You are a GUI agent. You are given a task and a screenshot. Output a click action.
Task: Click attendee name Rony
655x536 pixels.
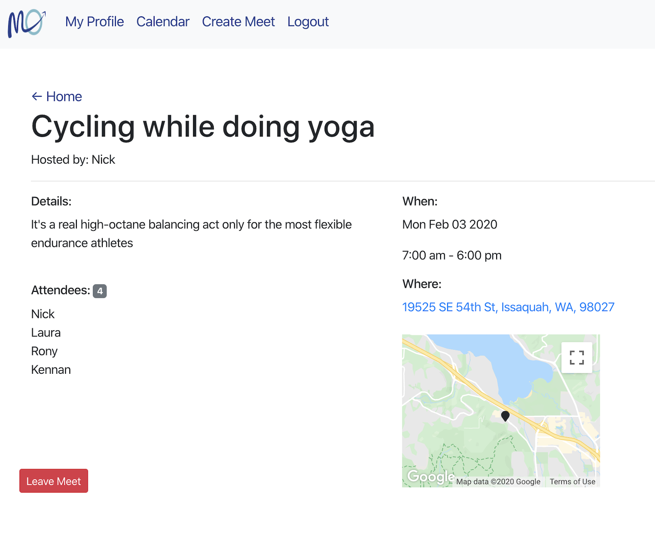[44, 351]
